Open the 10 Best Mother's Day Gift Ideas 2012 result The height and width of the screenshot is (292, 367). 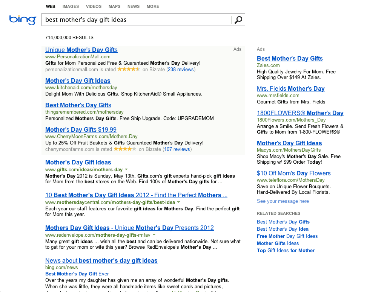[136, 195]
